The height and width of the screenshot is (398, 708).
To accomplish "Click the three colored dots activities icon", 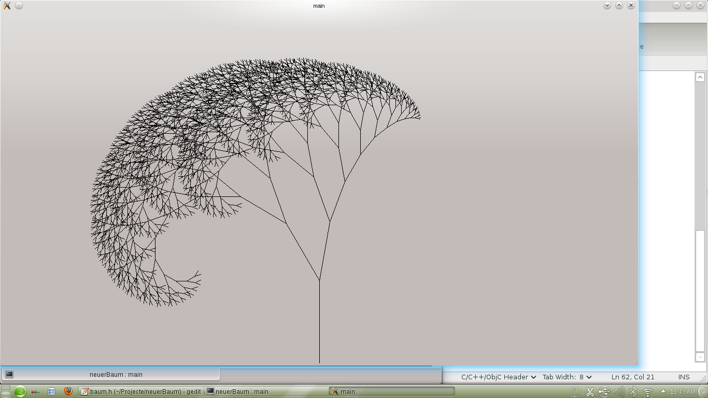I will tap(35, 391).
